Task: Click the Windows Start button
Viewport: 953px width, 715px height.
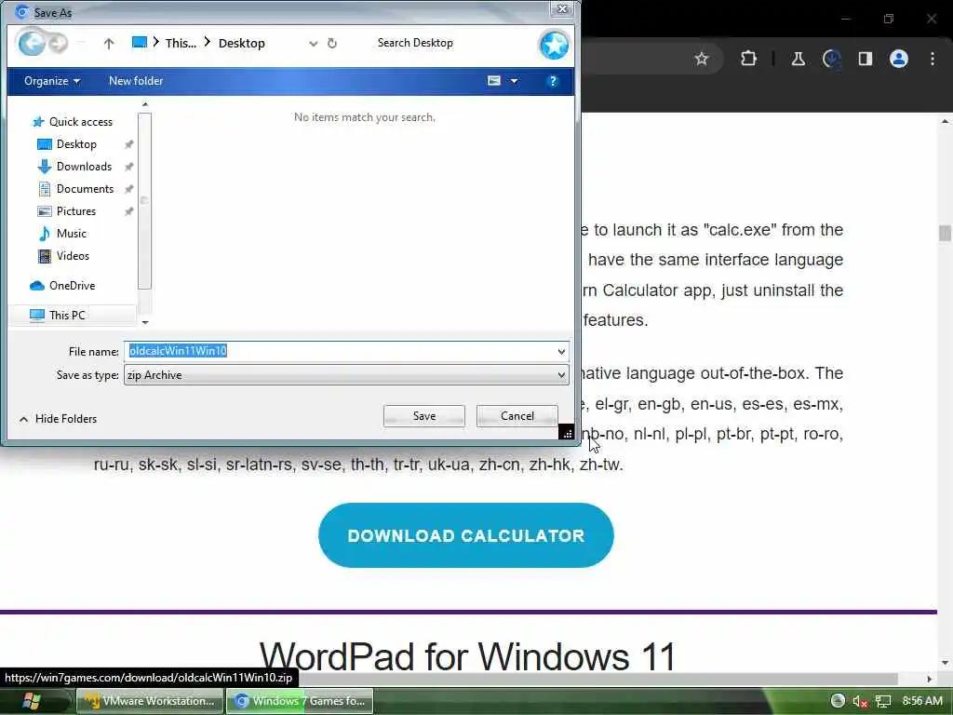Action: tap(33, 701)
